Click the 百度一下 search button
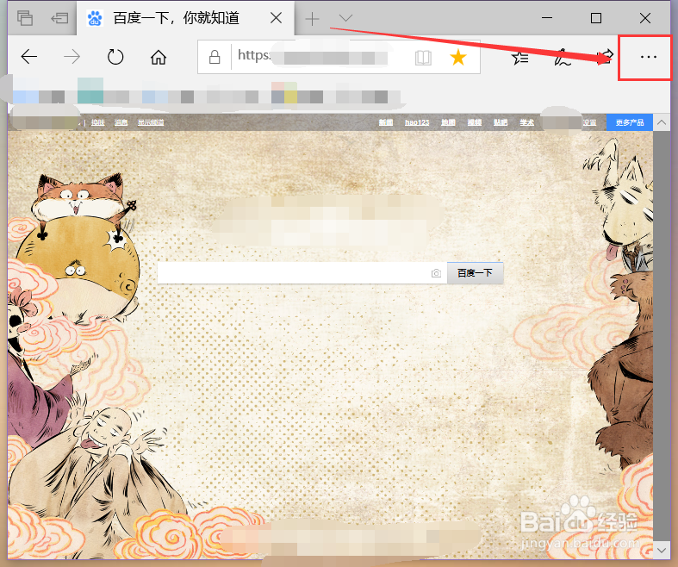The height and width of the screenshot is (567, 678). 475,273
